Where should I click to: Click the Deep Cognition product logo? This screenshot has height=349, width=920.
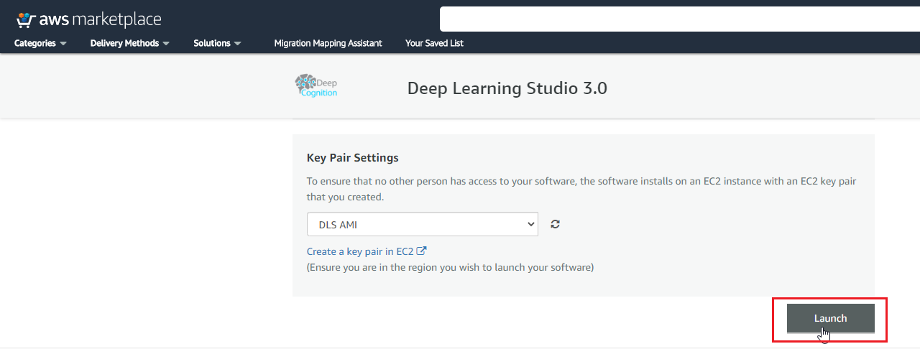point(316,86)
